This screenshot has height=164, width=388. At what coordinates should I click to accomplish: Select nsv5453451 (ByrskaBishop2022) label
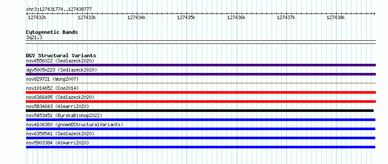(x=64, y=115)
